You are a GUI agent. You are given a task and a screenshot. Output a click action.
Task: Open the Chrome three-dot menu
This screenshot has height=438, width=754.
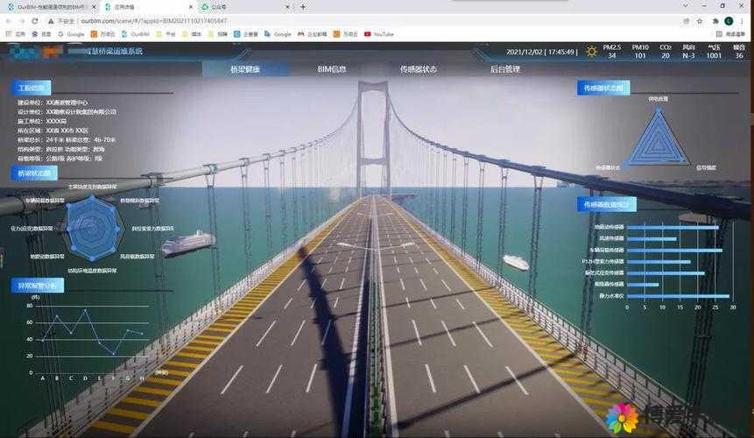coord(743,21)
